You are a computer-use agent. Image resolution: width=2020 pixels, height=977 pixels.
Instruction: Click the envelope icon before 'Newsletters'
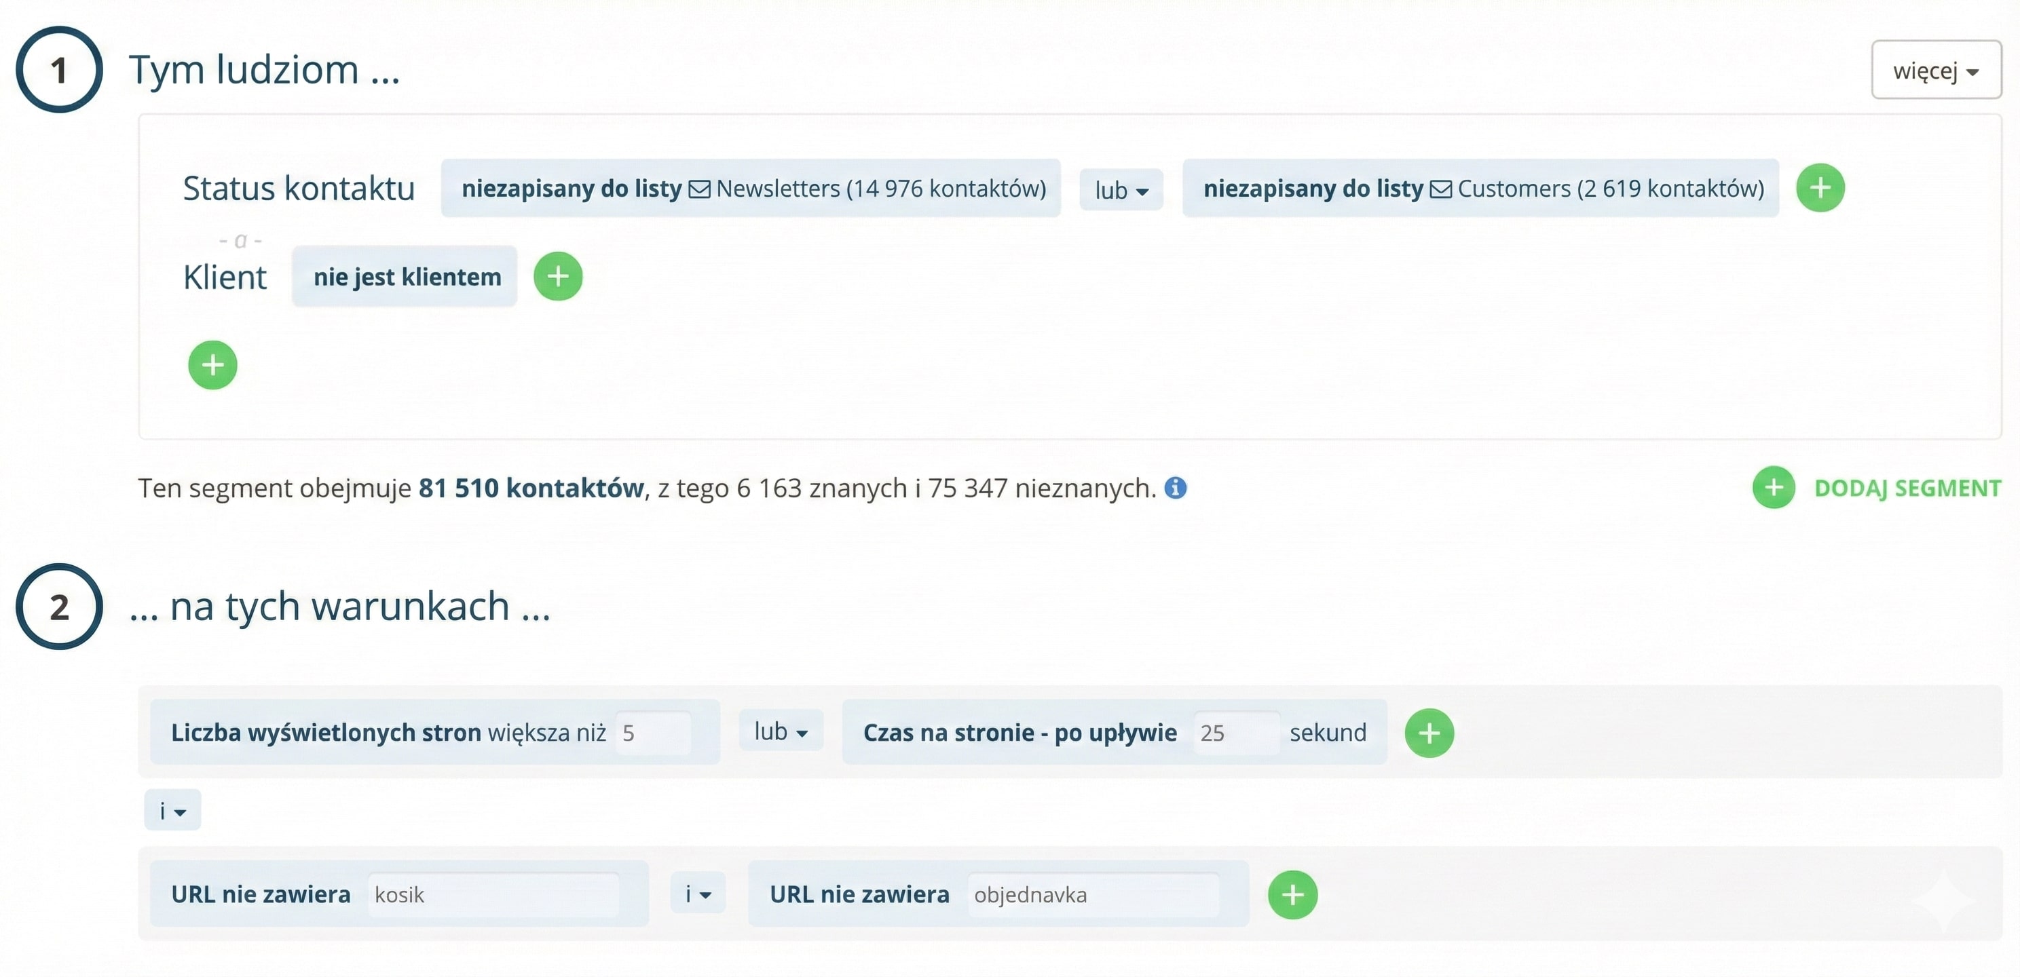click(700, 189)
